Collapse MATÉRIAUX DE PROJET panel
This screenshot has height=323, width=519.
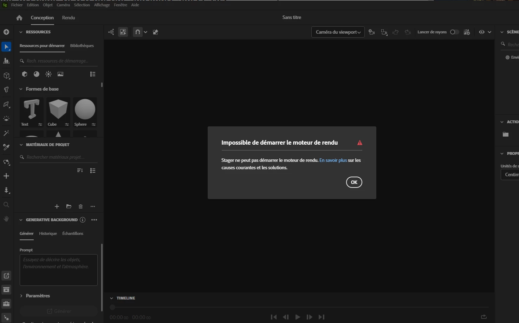(21, 145)
